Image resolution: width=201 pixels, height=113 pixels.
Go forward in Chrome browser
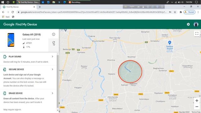pyautogui.click(x=8, y=12)
